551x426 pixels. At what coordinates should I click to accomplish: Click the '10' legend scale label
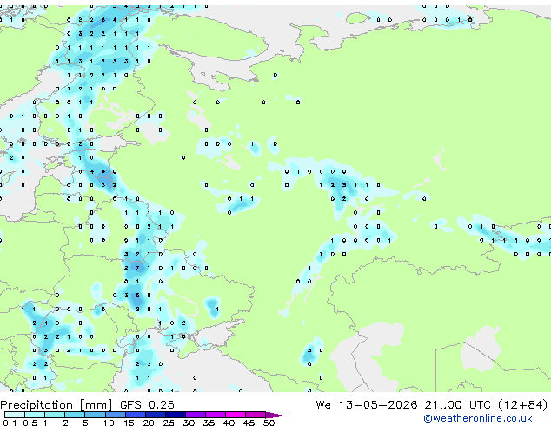(109, 423)
